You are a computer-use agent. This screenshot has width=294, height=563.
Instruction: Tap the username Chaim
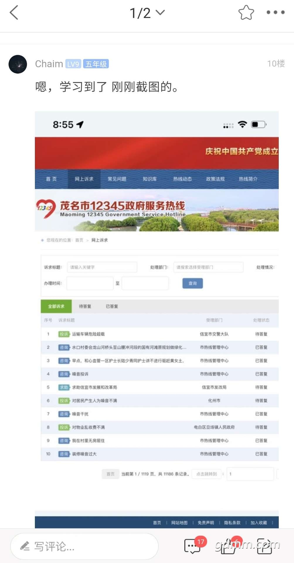49,64
